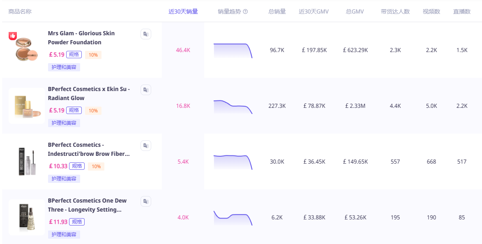The image size is (482, 244).
Task: Click 护理和美容 category tag under Radiant Glow
Action: click(64, 123)
